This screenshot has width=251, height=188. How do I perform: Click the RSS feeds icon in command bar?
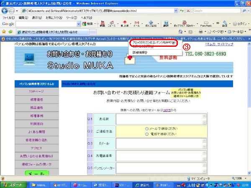[x=190, y=32]
